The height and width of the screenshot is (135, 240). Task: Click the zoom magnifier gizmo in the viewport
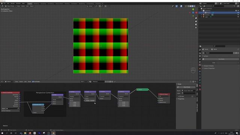point(196,18)
